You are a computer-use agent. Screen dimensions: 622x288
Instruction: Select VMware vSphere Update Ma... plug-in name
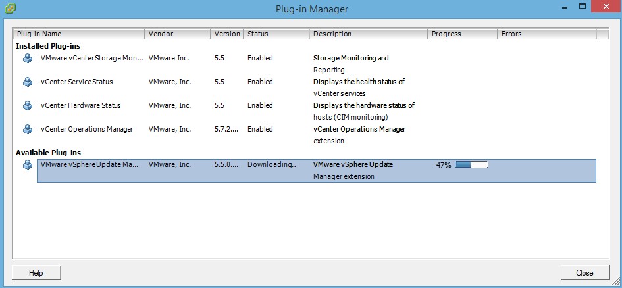point(90,164)
